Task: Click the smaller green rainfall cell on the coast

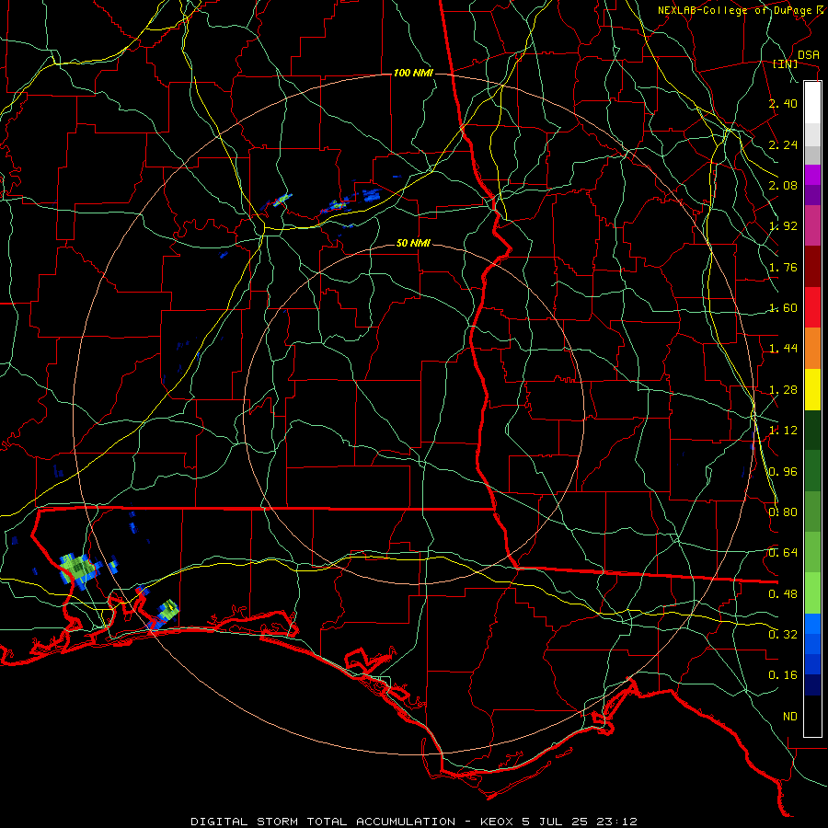Action: [x=167, y=611]
